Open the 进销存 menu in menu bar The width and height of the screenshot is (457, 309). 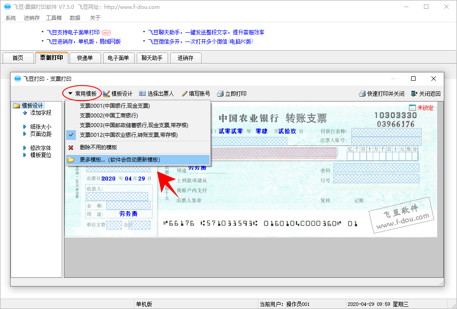pyautogui.click(x=31, y=18)
